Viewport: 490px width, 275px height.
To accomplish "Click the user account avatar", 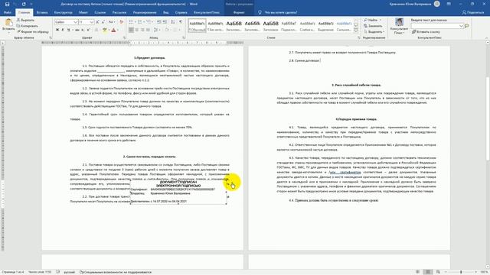I will click(x=437, y=4).
